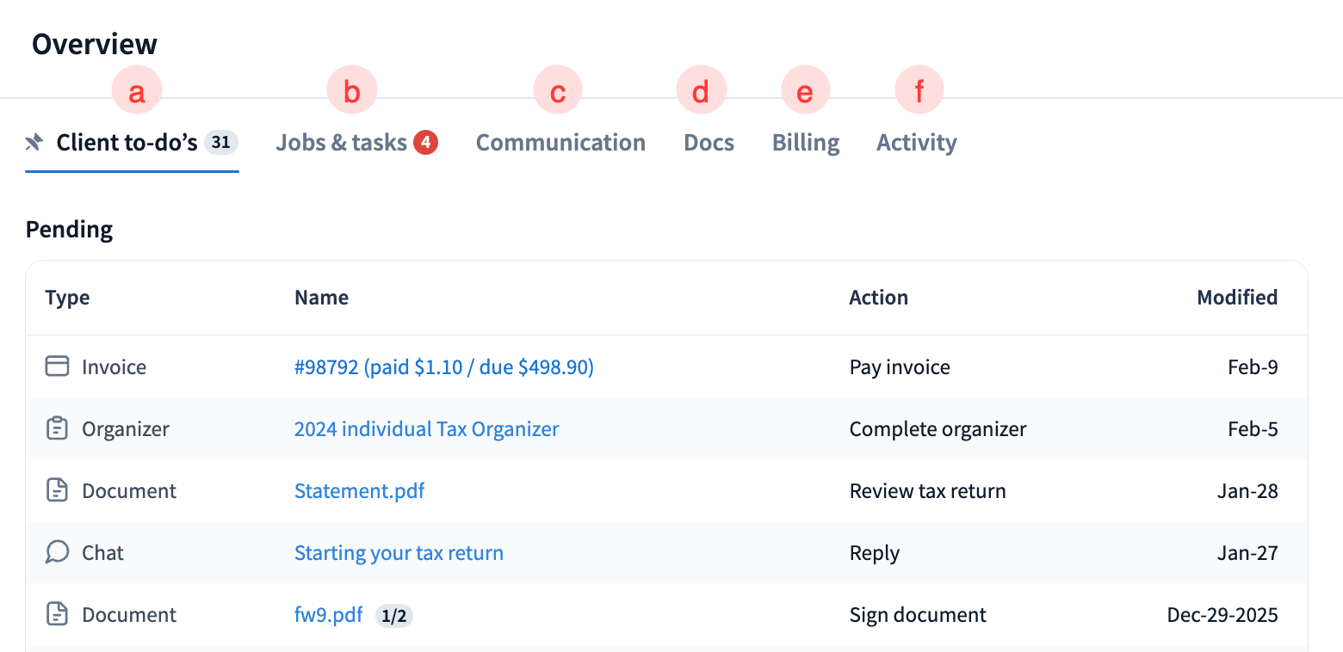The width and height of the screenshot is (1343, 652).
Task: Click the 31 count badge on Client to-do's
Action: click(x=221, y=143)
